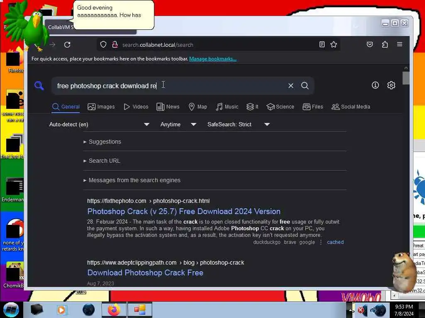425x318 pixels.
Task: Switch to the Videos tab
Action: click(136, 107)
